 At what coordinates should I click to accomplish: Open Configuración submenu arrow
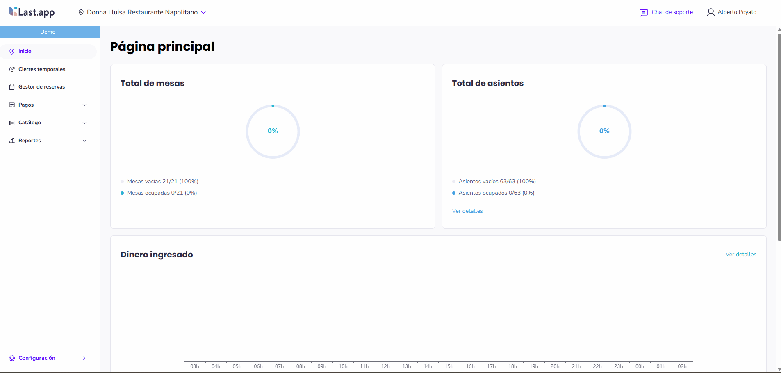84,358
